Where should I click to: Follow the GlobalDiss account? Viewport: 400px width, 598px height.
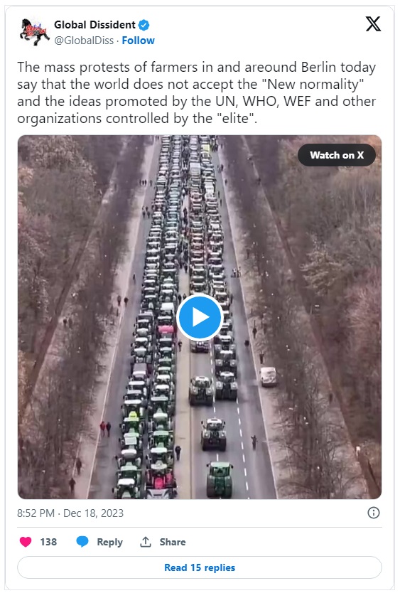[x=139, y=41]
